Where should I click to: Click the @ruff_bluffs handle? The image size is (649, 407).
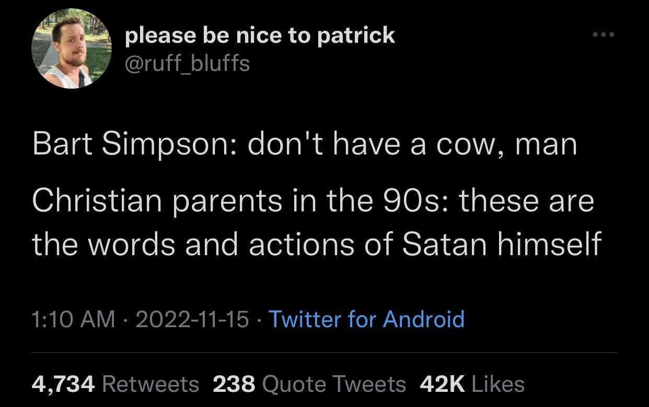click(x=188, y=64)
